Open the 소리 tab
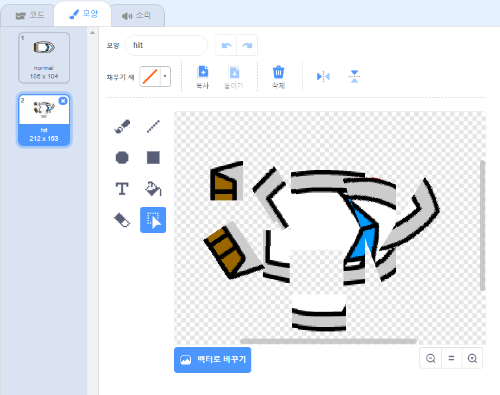Screen dimensions: 500x395 click(x=136, y=15)
